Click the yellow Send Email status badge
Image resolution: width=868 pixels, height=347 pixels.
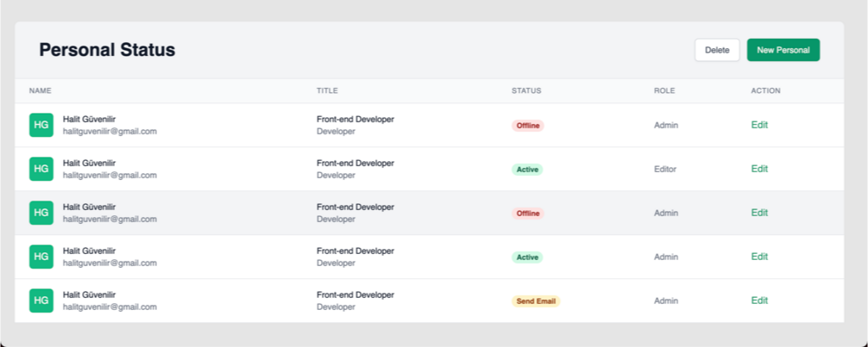coord(536,301)
